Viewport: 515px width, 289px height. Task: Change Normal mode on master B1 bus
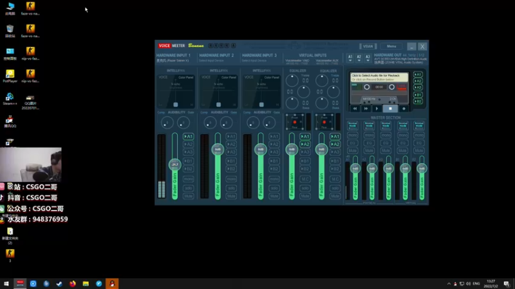pyautogui.click(x=403, y=125)
